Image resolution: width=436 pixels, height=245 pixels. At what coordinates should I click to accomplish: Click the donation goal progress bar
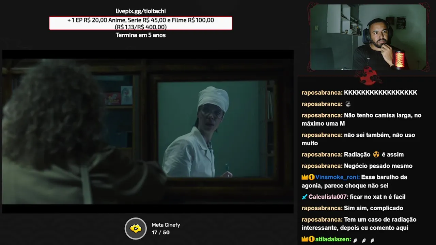point(141,23)
